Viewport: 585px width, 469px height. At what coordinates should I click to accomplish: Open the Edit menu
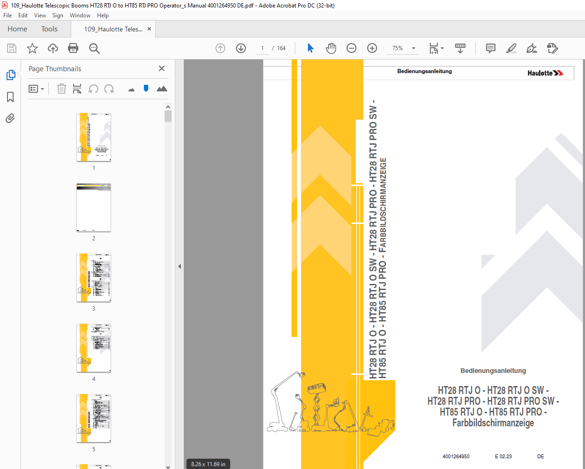(23, 15)
